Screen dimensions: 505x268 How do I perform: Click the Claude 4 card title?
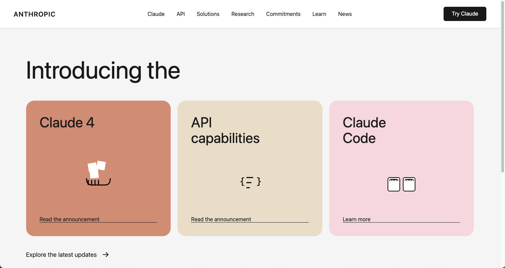[67, 122]
